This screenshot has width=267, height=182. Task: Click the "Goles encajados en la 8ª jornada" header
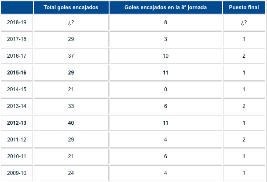tap(165, 7)
